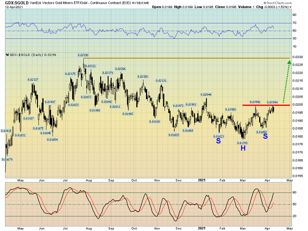The height and width of the screenshot is (231, 308).
Task: Click the 0.01845 price label
Action: (46, 133)
